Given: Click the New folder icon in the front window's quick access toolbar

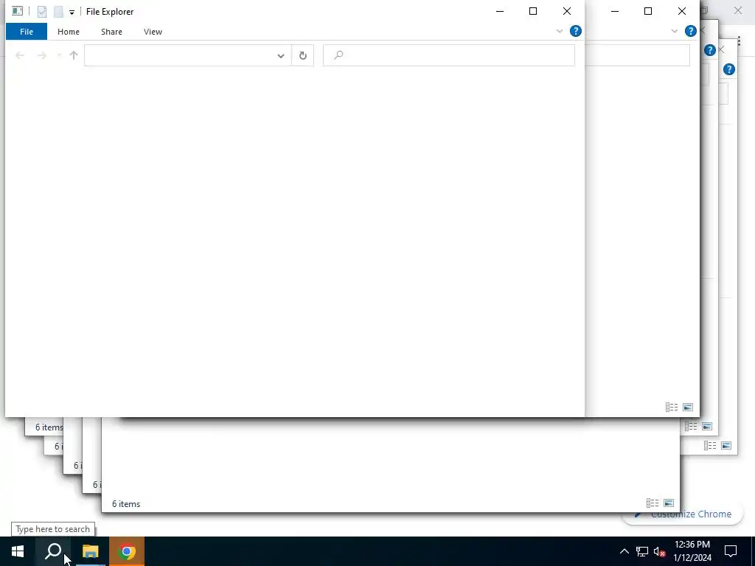Looking at the screenshot, I should click(x=58, y=12).
